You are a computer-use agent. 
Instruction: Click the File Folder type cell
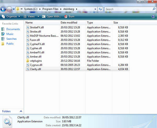(93, 61)
